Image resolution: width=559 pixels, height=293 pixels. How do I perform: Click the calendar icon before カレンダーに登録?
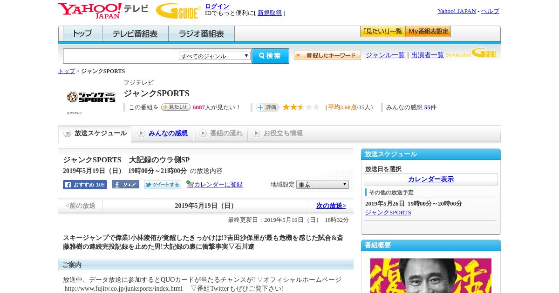tap(190, 184)
